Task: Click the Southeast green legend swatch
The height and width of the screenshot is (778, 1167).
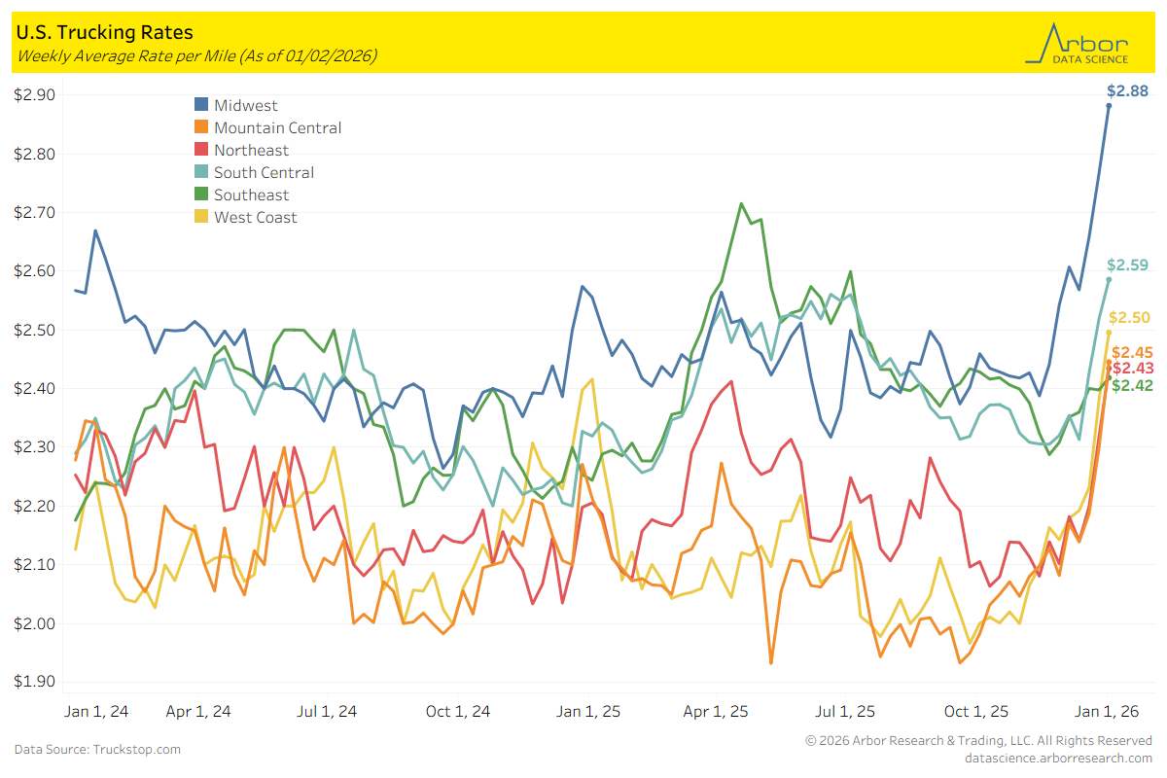Action: click(x=201, y=194)
